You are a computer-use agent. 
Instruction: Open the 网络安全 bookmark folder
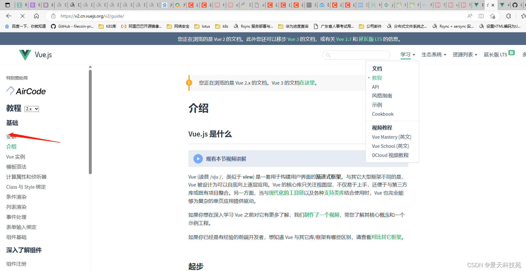[178, 26]
